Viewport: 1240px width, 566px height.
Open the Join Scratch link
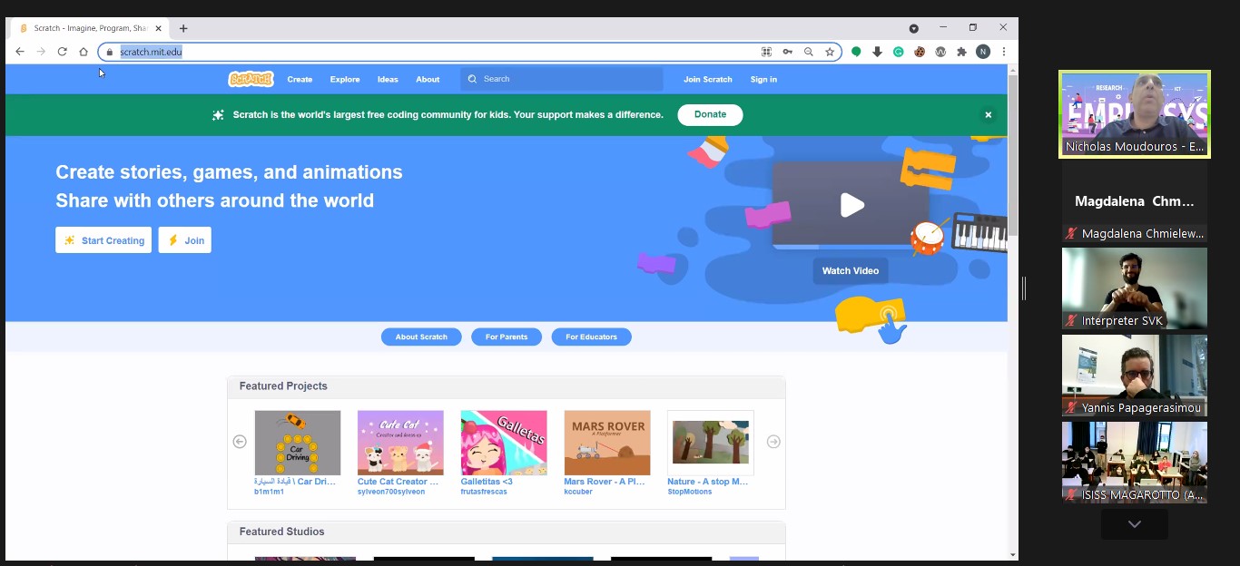coord(708,80)
